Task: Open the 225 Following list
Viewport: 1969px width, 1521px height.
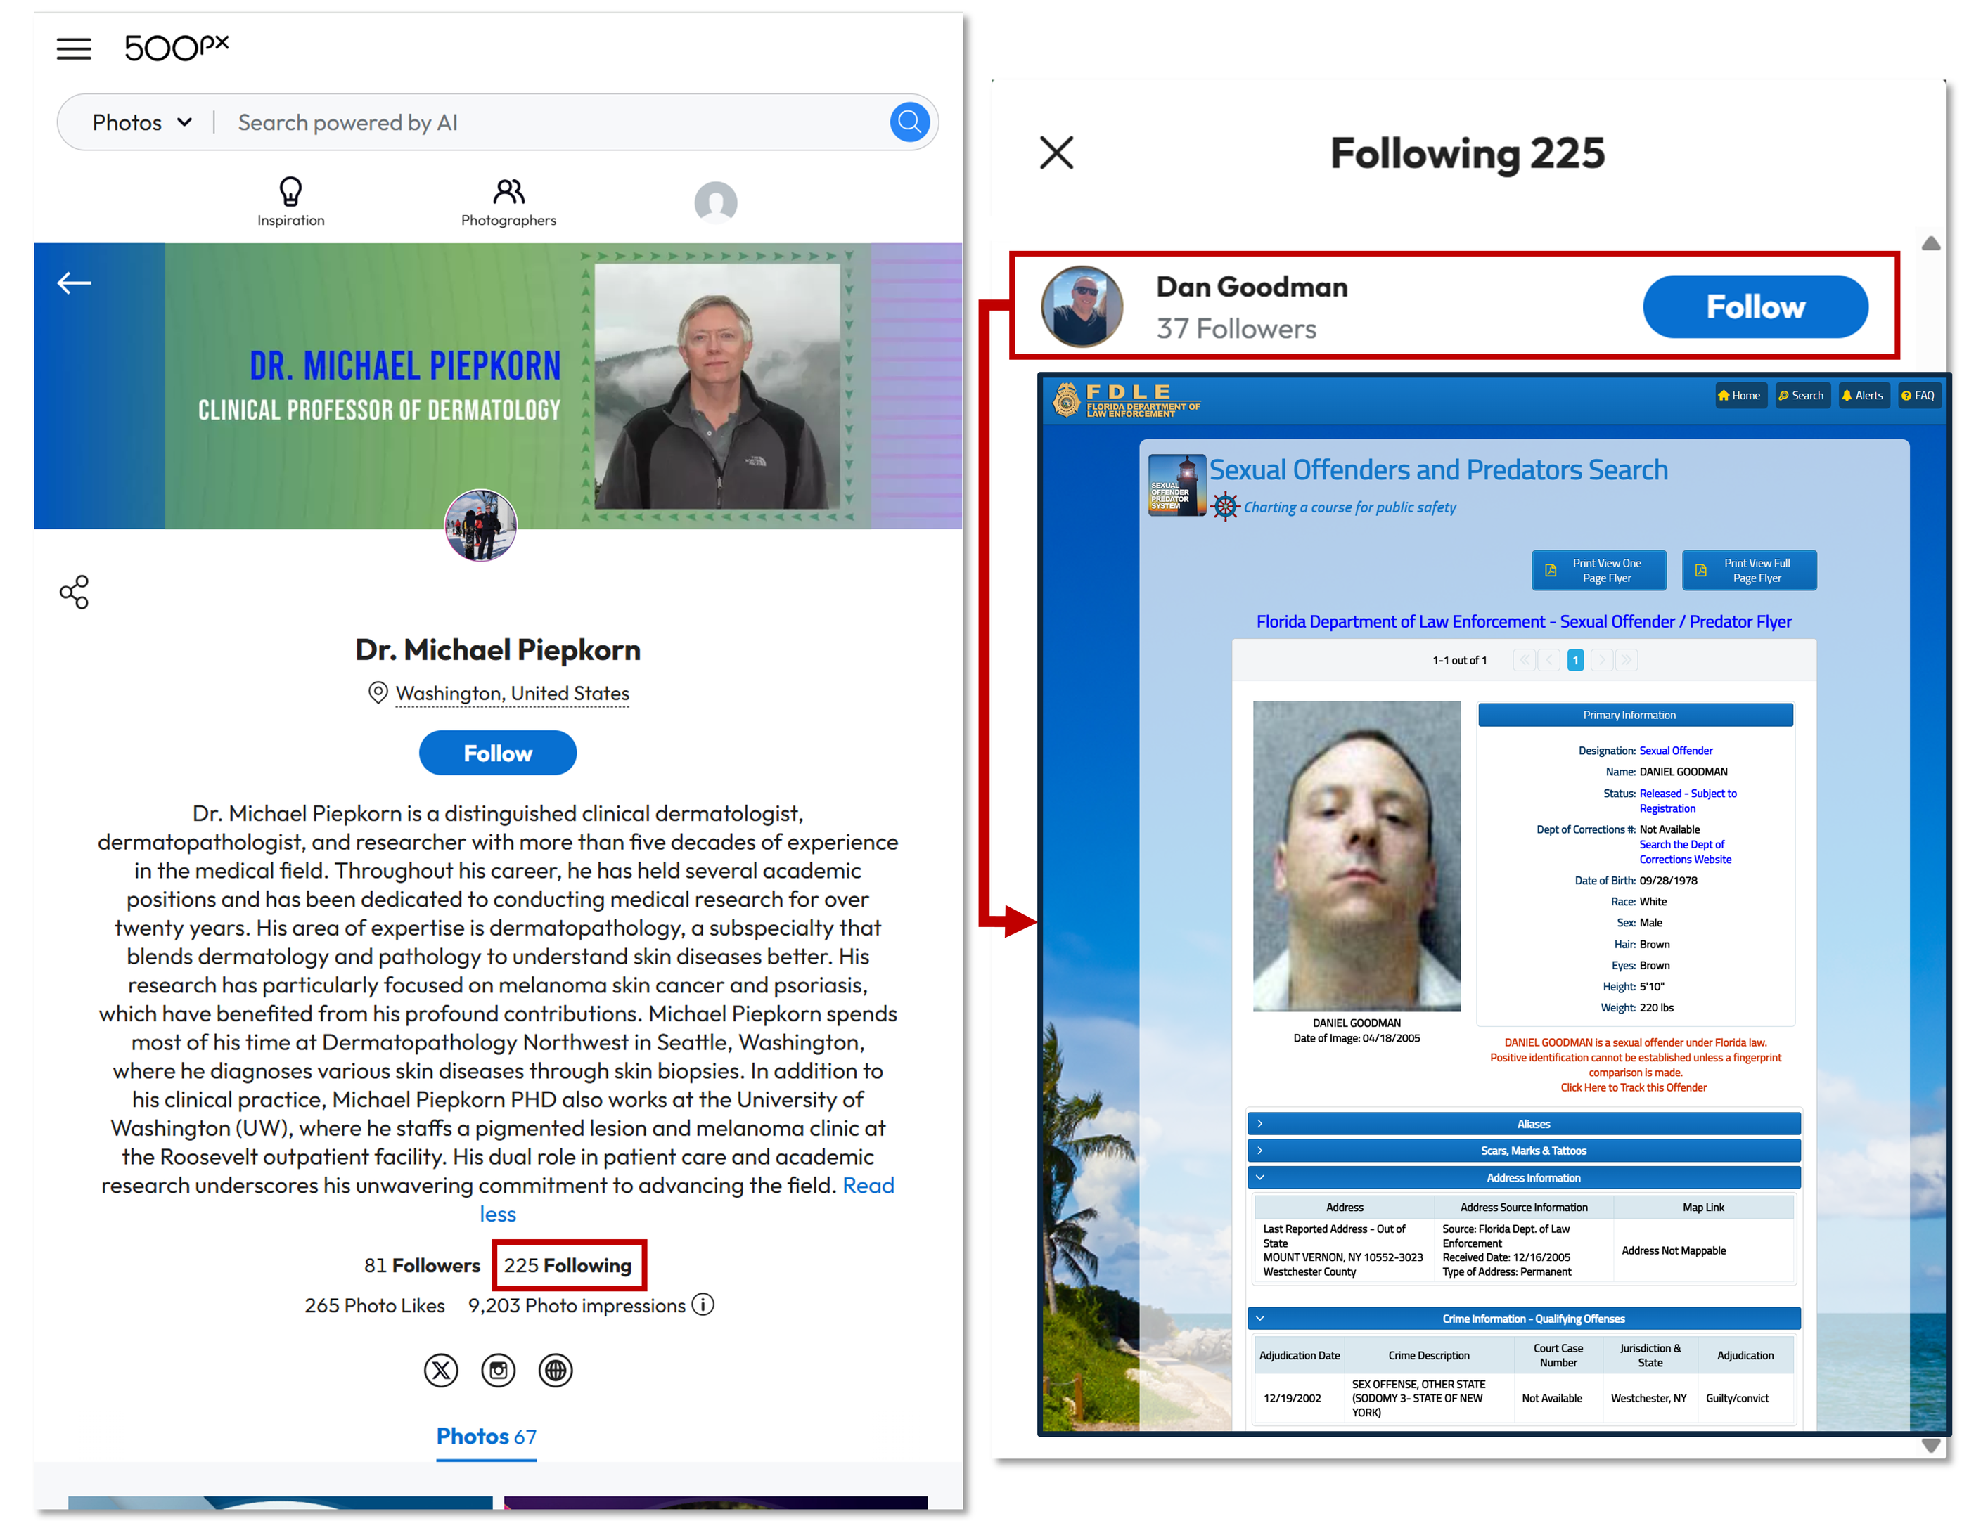Action: [x=568, y=1265]
